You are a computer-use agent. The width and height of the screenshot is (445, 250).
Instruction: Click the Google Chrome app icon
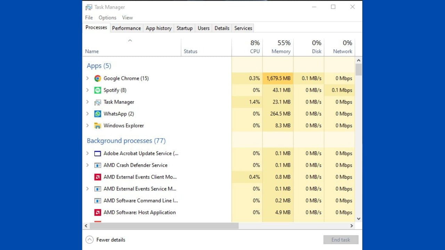pyautogui.click(x=98, y=78)
